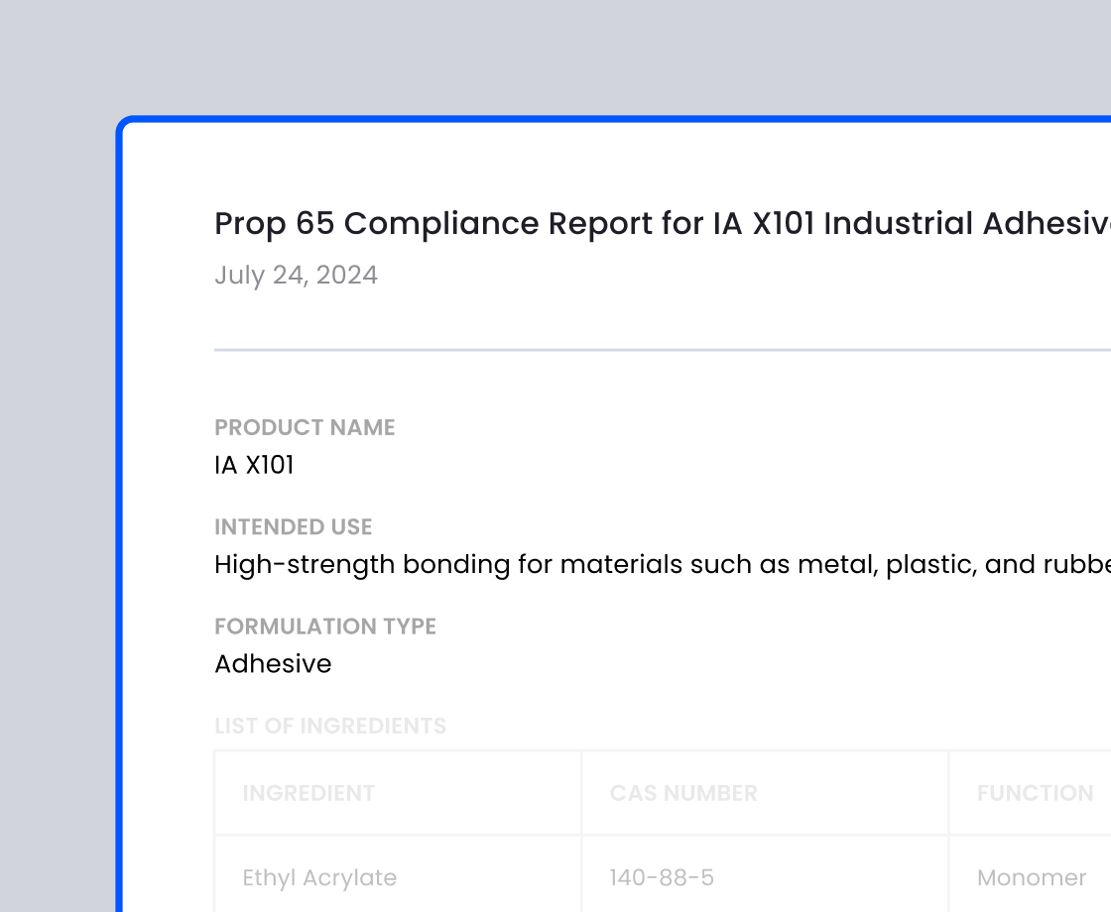Click the FORMULATION TYPE field label
This screenshot has width=1111, height=912.
click(324, 627)
